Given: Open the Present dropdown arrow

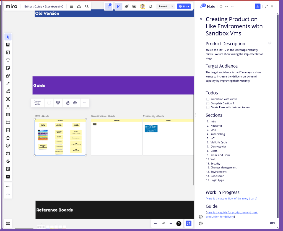Looking at the screenshot, I should point(172,6).
